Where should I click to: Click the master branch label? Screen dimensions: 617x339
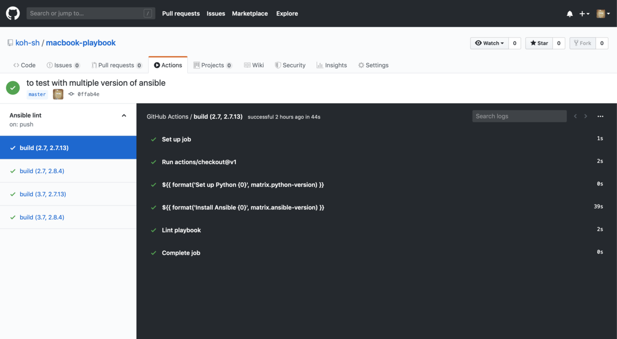coord(37,95)
